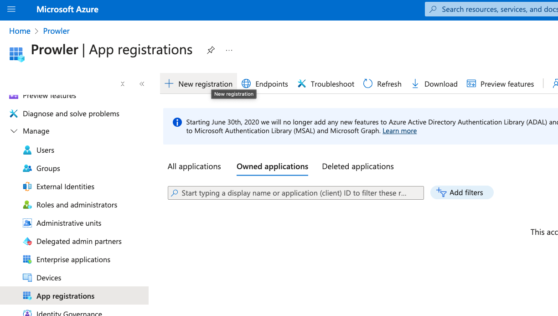This screenshot has width=558, height=316.
Task: Open Groups in the sidebar
Action: point(48,168)
